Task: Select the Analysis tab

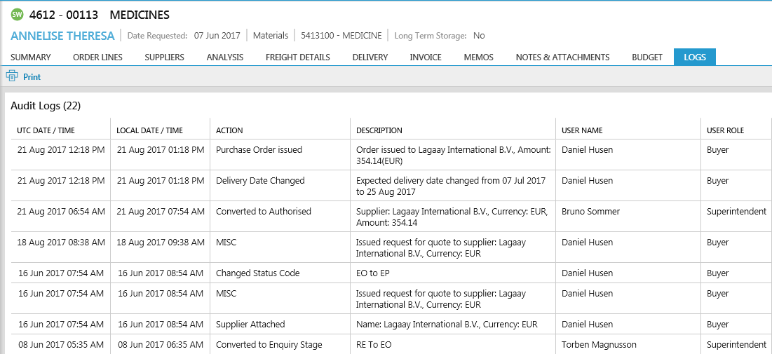Action: pyautogui.click(x=225, y=57)
